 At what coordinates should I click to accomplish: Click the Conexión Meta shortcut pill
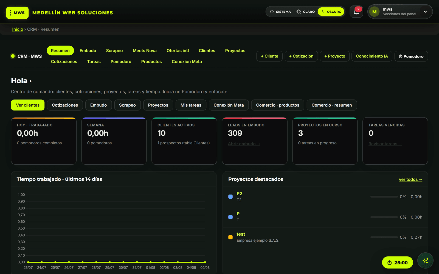coord(229,105)
